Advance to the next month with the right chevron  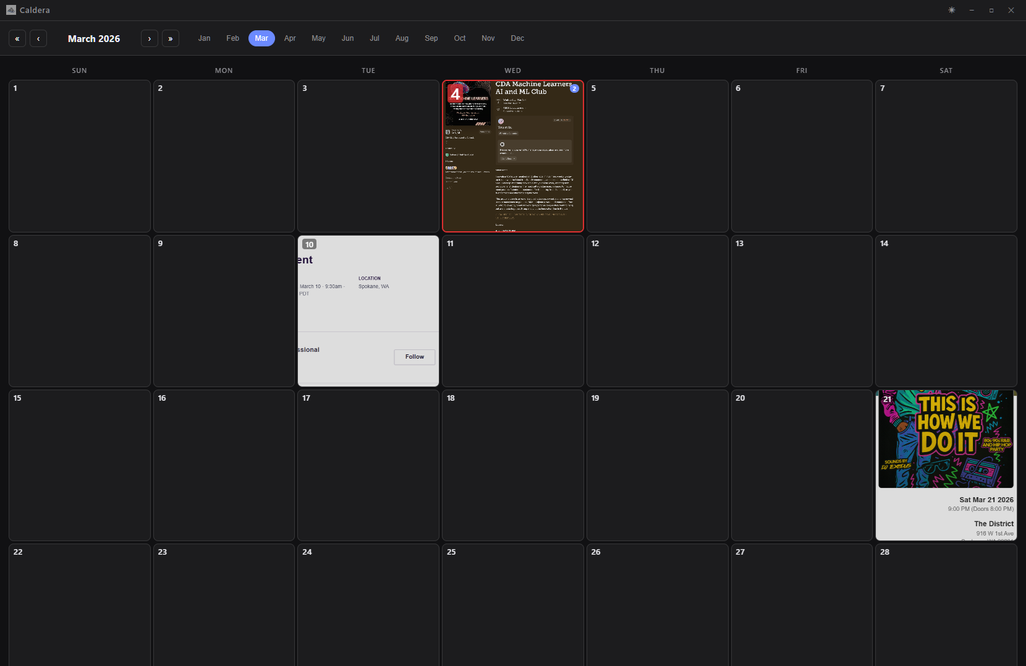point(149,38)
